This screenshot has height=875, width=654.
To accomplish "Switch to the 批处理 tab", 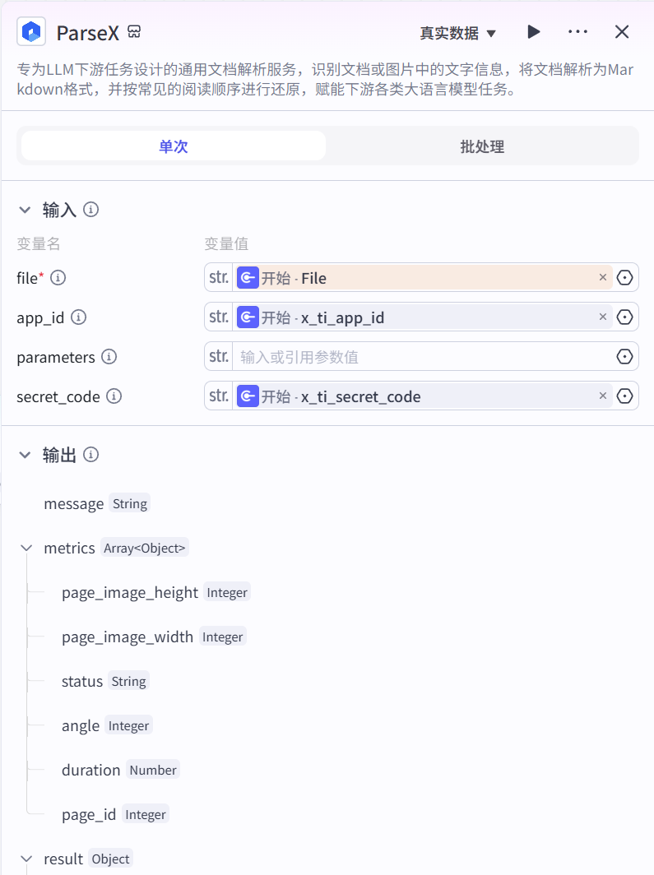I will pos(482,146).
